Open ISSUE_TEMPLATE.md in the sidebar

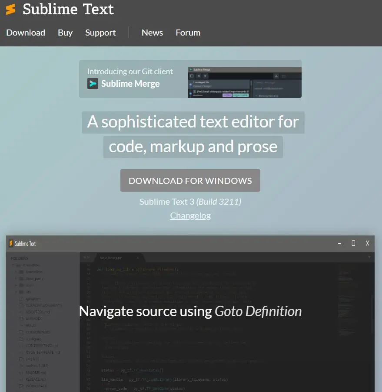43,353
